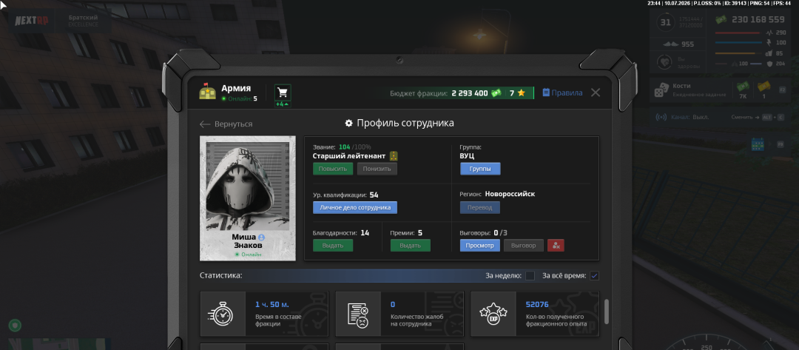Click the stopwatch time-in-faction icon
799x350 pixels.
click(220, 314)
